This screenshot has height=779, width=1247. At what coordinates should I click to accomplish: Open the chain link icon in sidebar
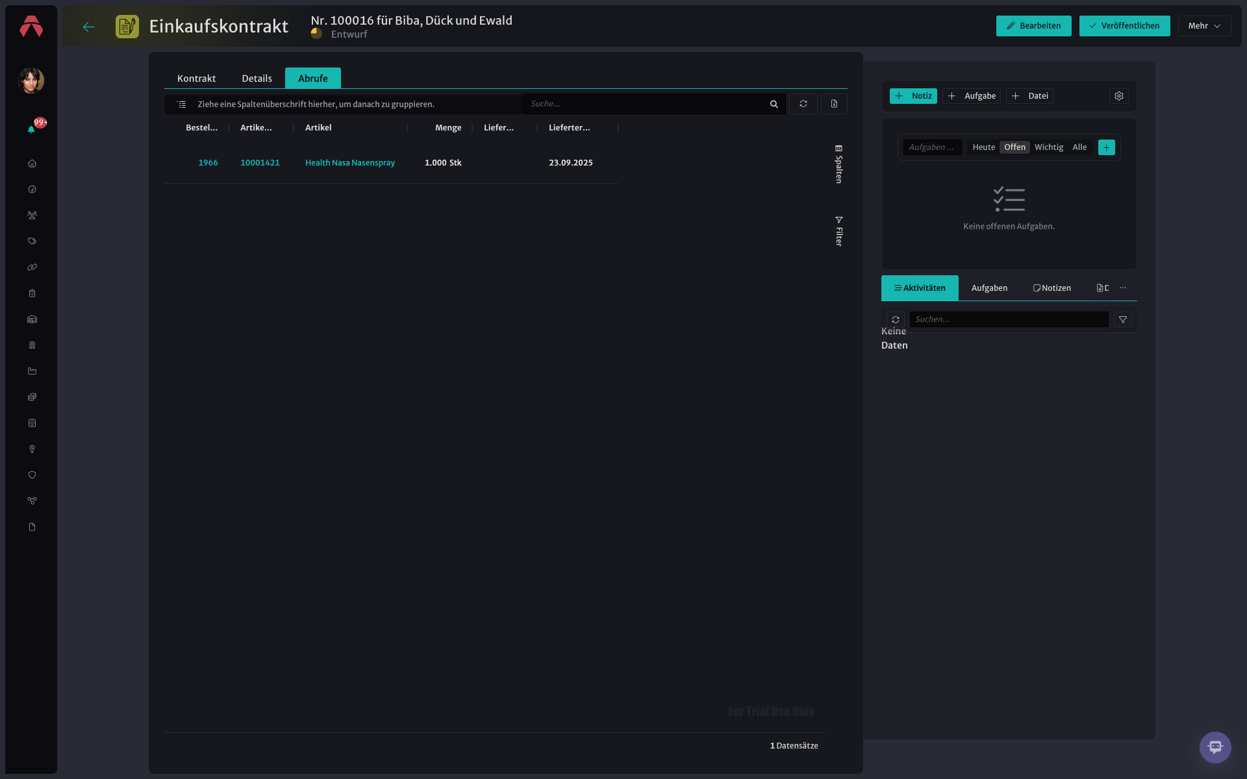[x=32, y=267]
